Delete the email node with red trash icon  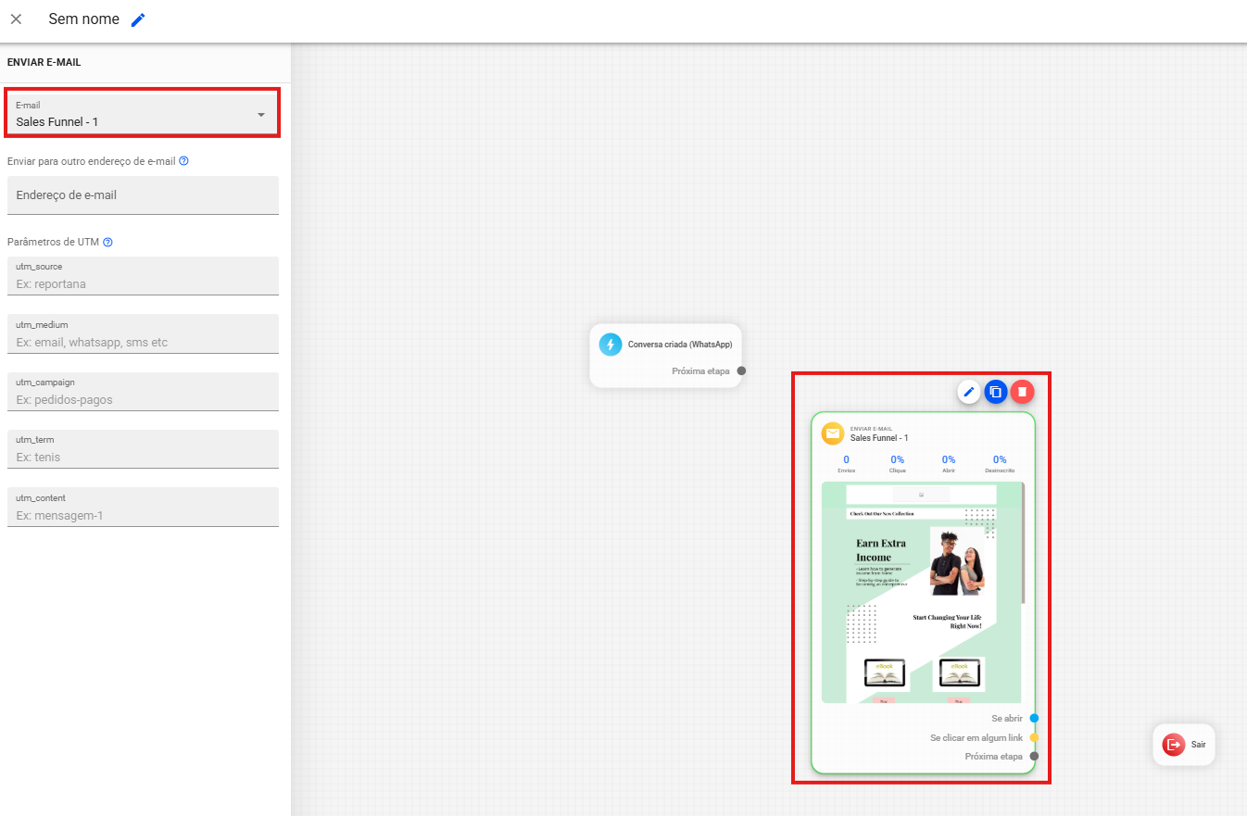click(1022, 392)
